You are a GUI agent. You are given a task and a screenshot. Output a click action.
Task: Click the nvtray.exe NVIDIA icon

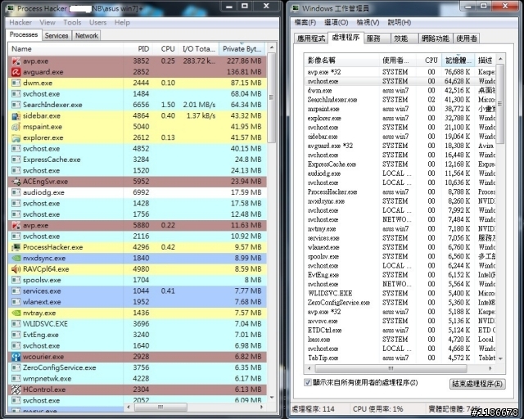coord(16,313)
